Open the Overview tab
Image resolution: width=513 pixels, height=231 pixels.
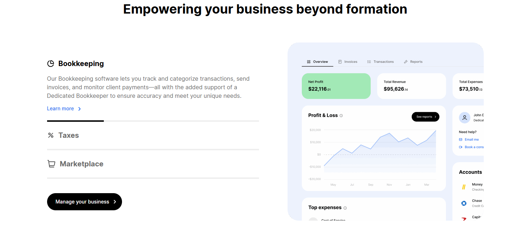[x=317, y=62]
